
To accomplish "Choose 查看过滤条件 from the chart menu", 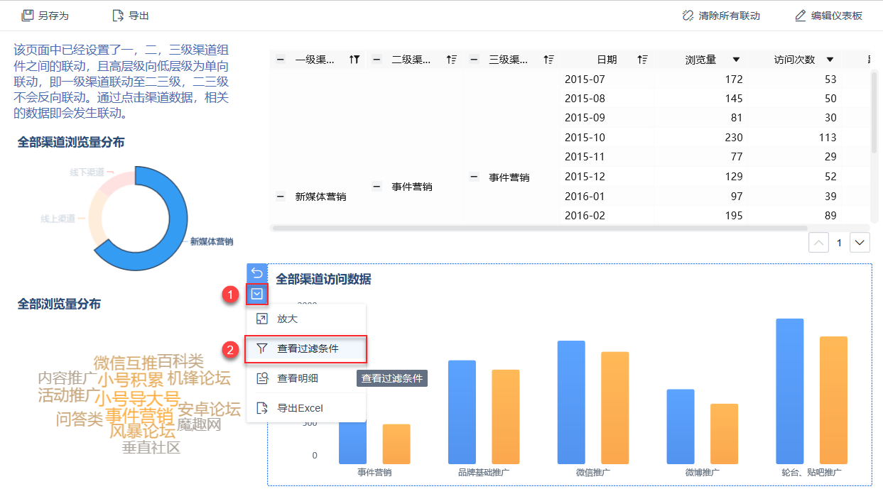I will (x=306, y=348).
